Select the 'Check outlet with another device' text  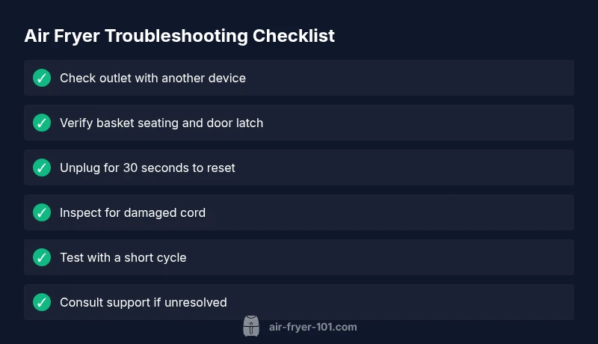[x=152, y=78]
